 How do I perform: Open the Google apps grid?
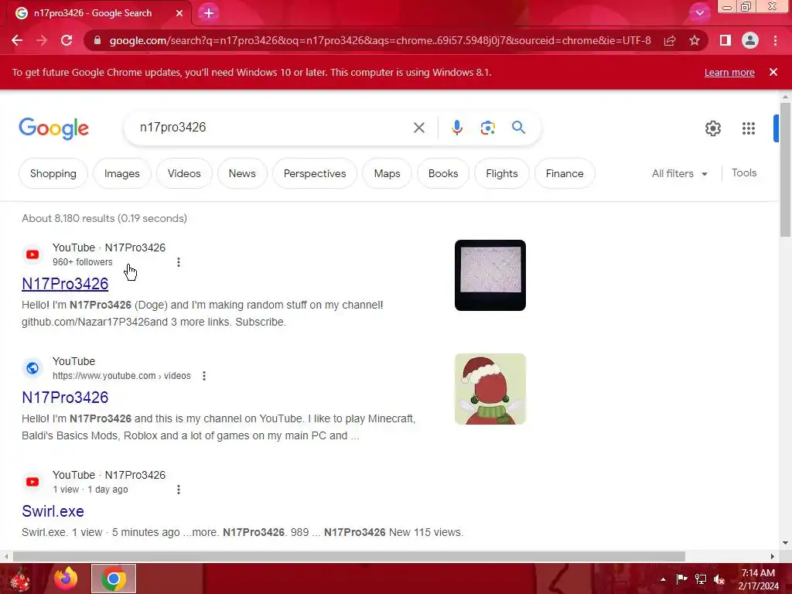[x=749, y=128]
